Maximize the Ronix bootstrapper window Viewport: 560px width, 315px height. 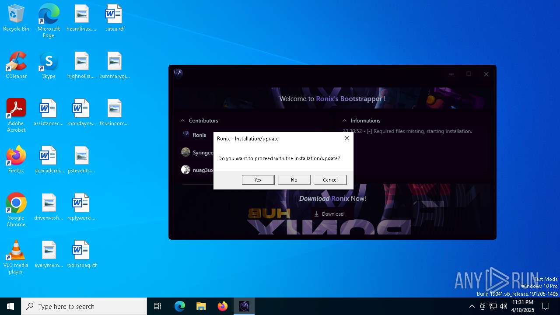coord(469,74)
